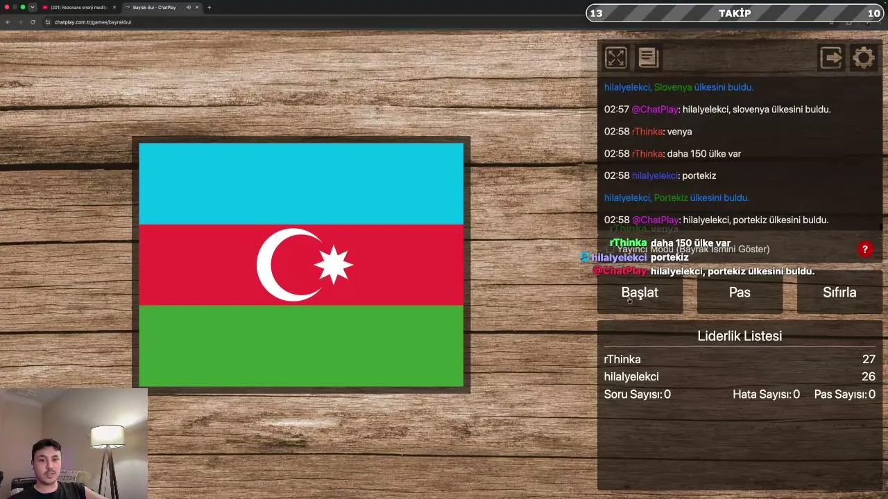This screenshot has width=888, height=499.
Task: Click the streamer webcam overlay
Action: (x=74, y=444)
